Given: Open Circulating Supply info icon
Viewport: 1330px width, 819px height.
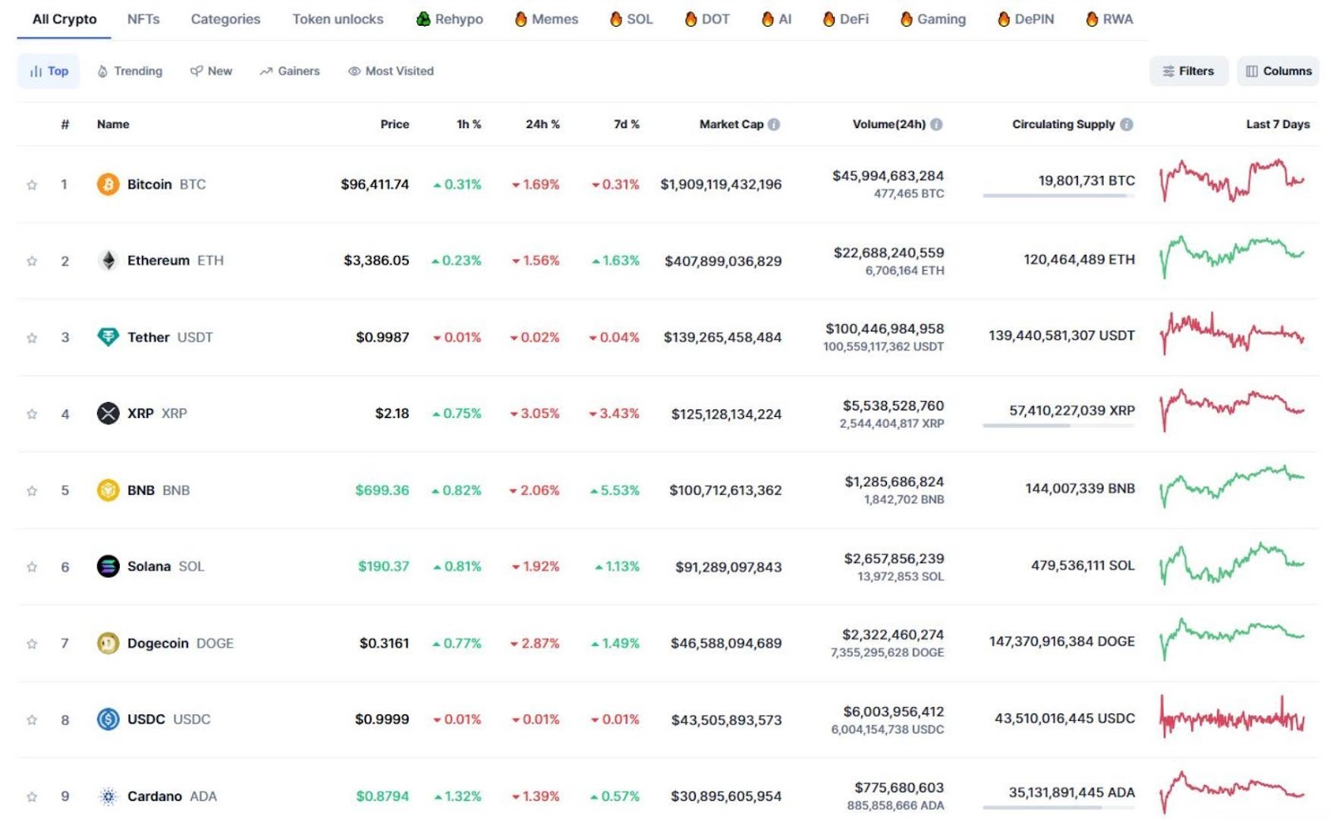Looking at the screenshot, I should tap(1126, 124).
